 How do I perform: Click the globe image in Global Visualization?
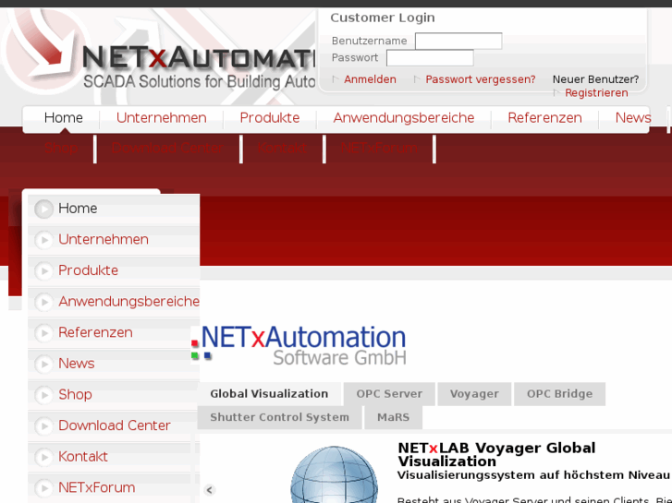[335, 474]
